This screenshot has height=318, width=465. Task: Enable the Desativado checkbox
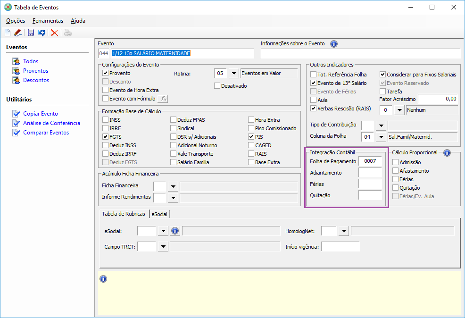coord(217,86)
